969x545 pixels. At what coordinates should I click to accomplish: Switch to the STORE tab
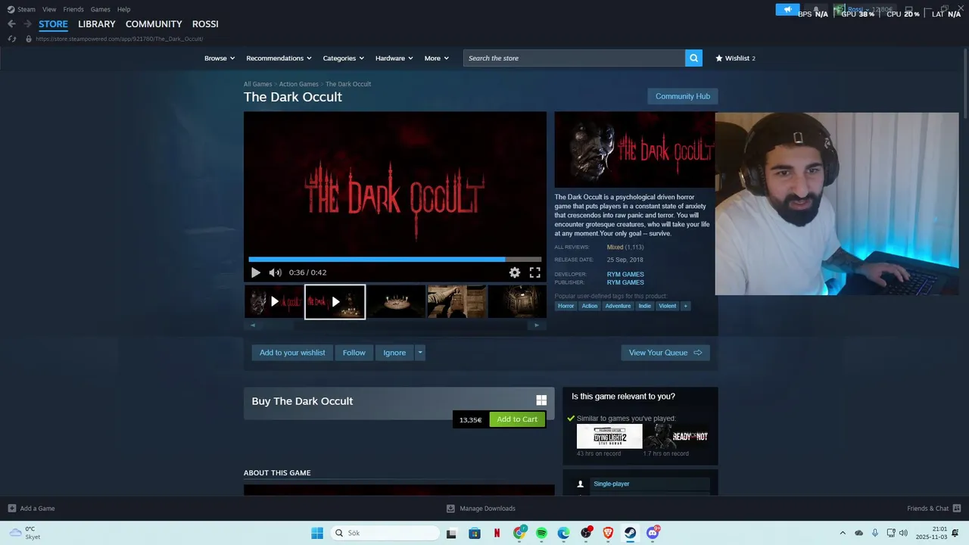tap(53, 24)
